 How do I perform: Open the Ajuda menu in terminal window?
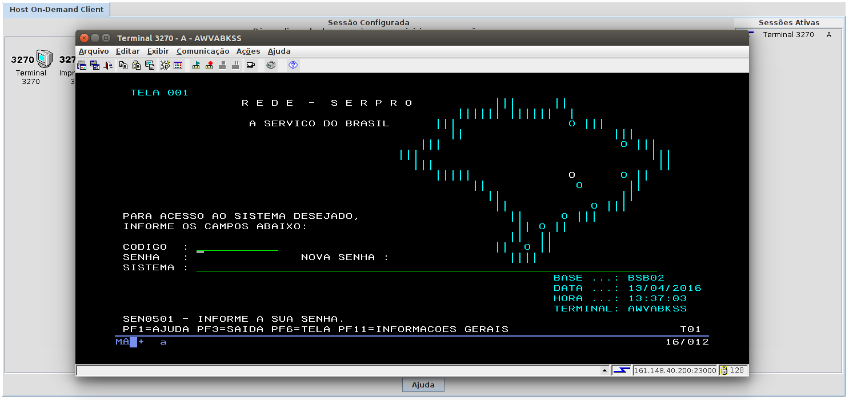279,51
